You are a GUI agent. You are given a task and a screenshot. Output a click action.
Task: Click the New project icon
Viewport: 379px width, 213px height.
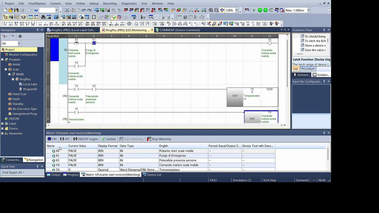tap(5, 10)
